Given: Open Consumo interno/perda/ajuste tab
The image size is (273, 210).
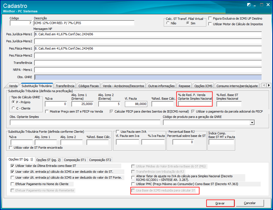Looking at the screenshot, I should 237,86.
